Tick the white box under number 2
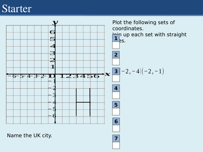203x152 pixels. click(116, 62)
